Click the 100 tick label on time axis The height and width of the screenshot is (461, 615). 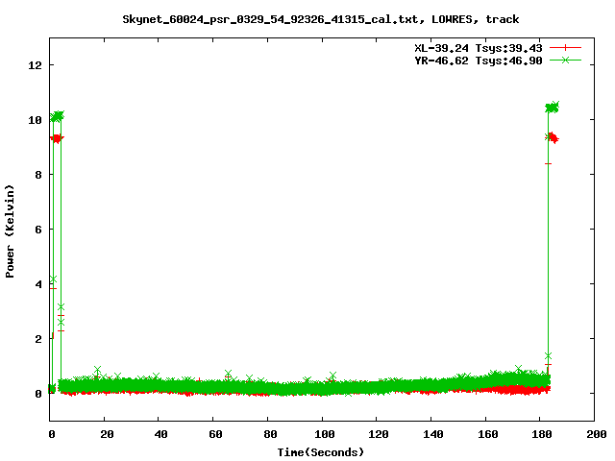click(323, 434)
